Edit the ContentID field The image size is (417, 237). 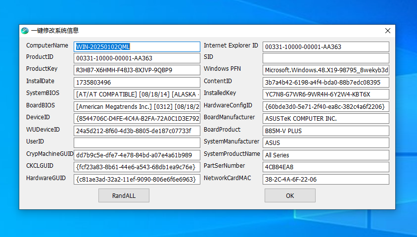326,82
